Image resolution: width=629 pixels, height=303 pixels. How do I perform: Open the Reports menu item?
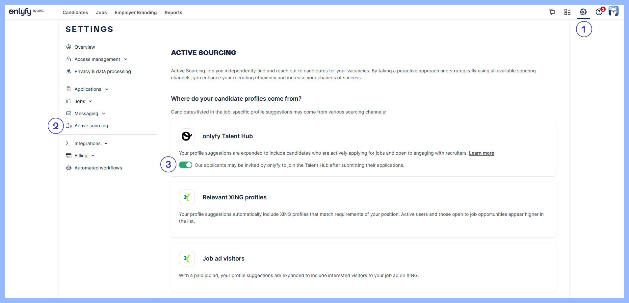(173, 13)
